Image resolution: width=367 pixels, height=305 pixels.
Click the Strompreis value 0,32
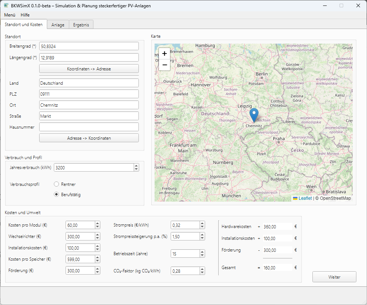185,225
